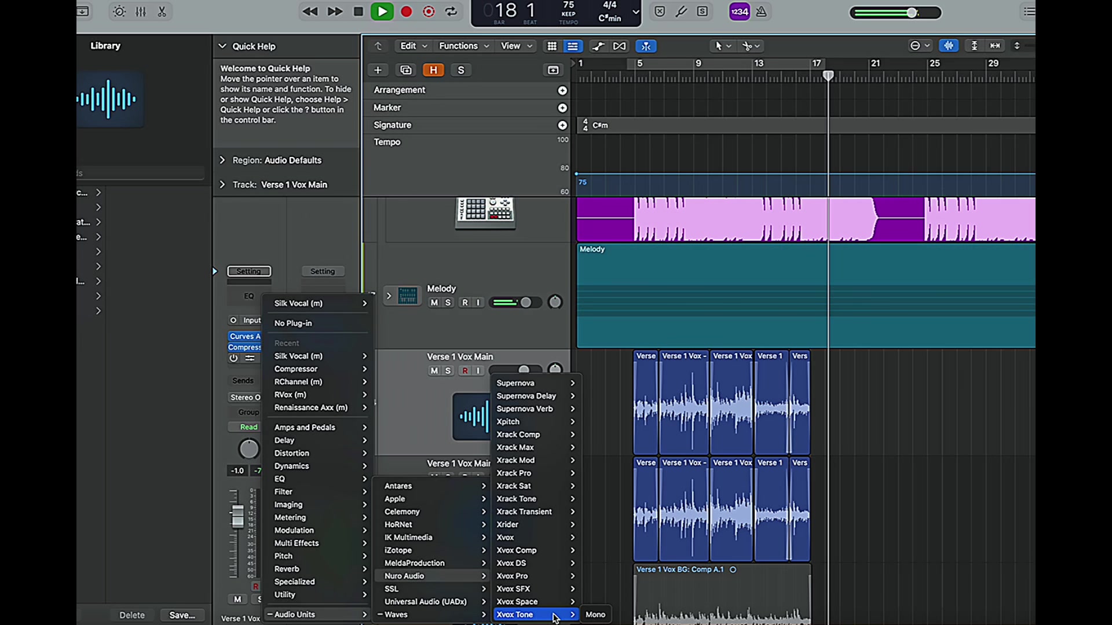Click the Capture Recording button
The height and width of the screenshot is (625, 1112).
click(429, 12)
